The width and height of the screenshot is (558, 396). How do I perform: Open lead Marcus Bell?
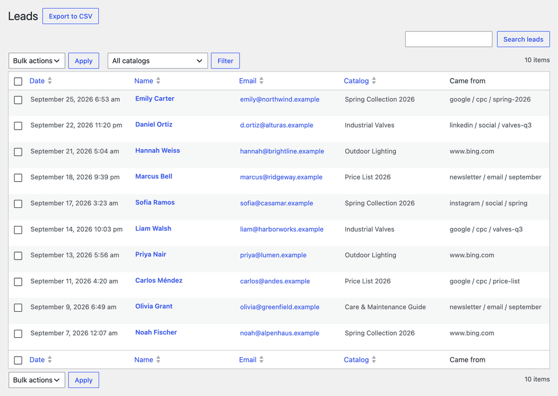tap(153, 177)
